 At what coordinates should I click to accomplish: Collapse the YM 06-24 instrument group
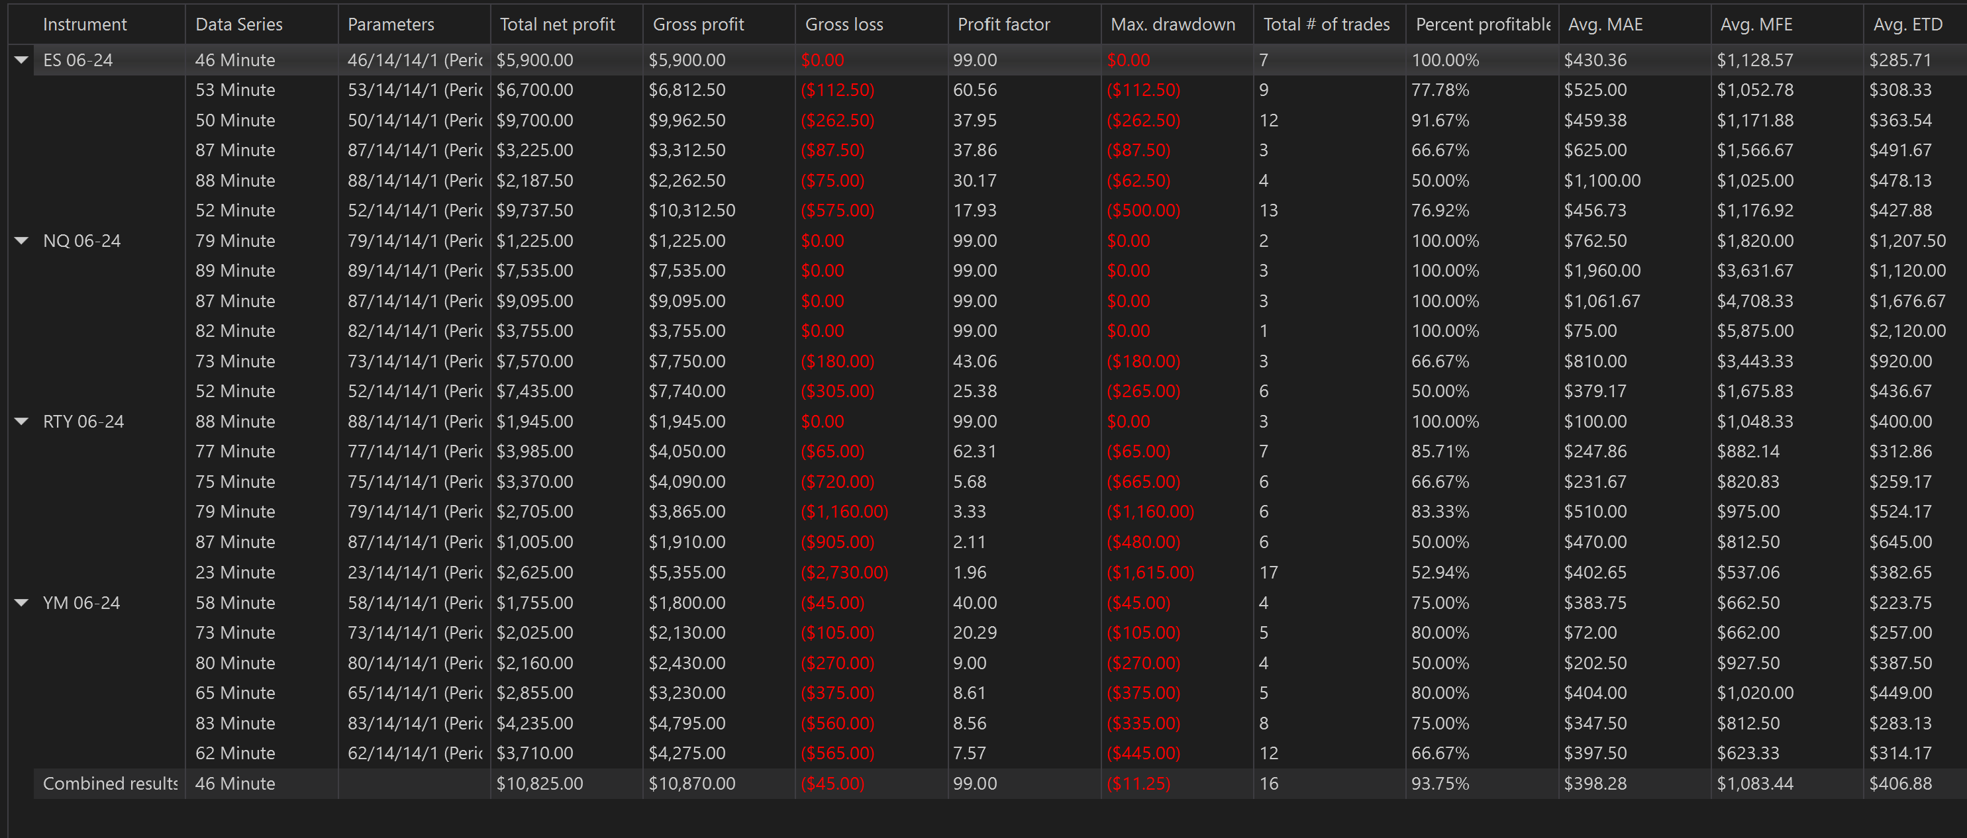pyautogui.click(x=21, y=602)
